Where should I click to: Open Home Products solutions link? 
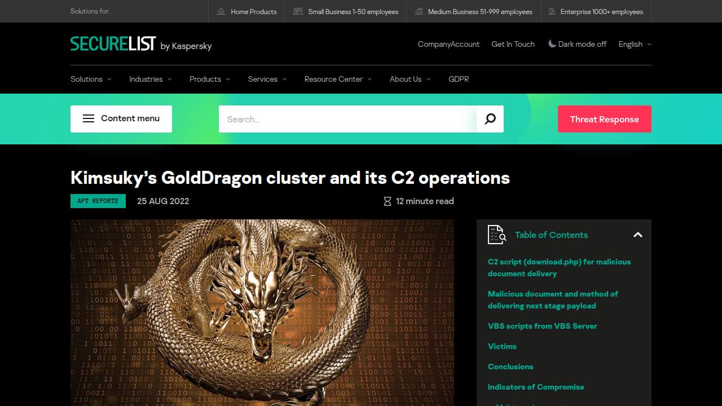click(x=247, y=11)
